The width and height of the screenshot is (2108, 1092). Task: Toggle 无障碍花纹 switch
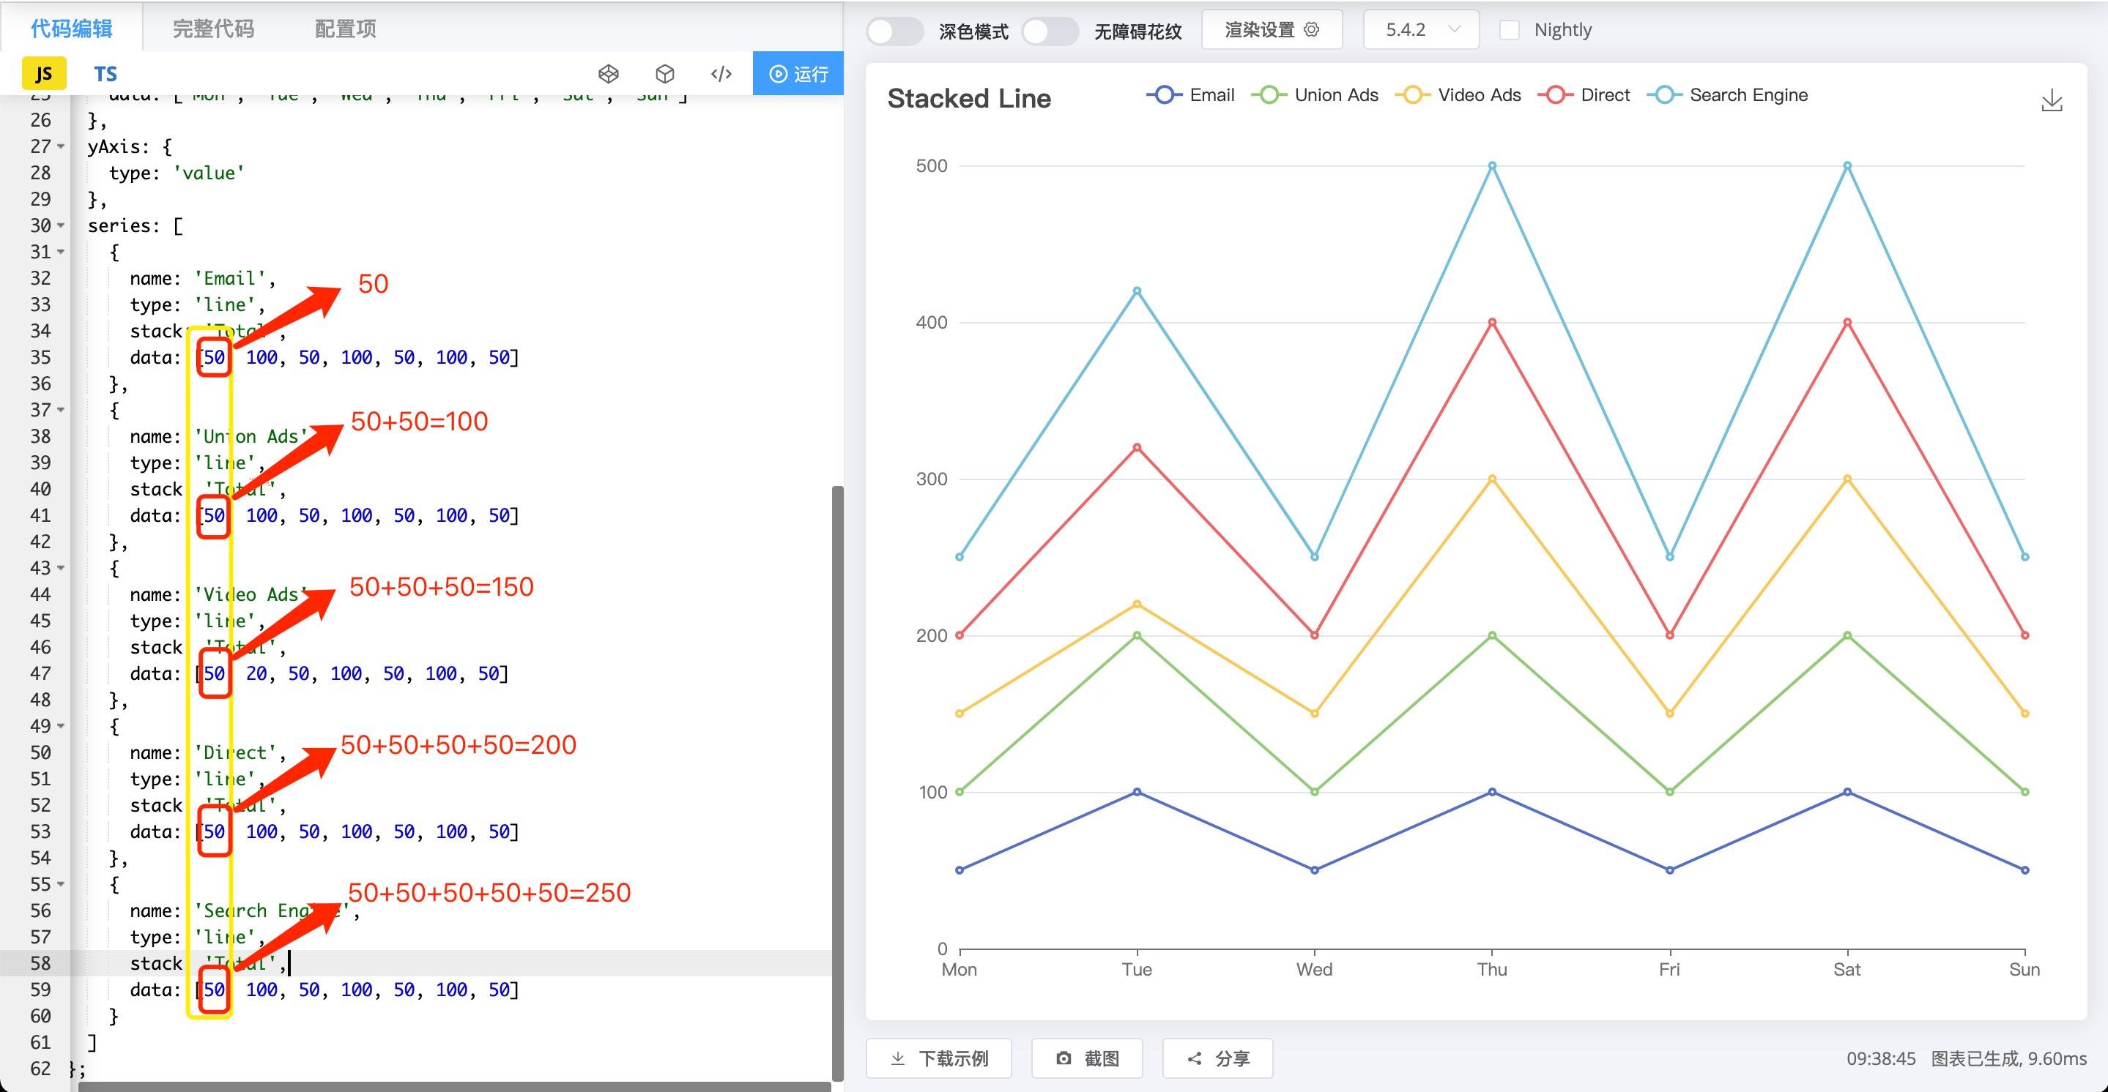(1051, 31)
